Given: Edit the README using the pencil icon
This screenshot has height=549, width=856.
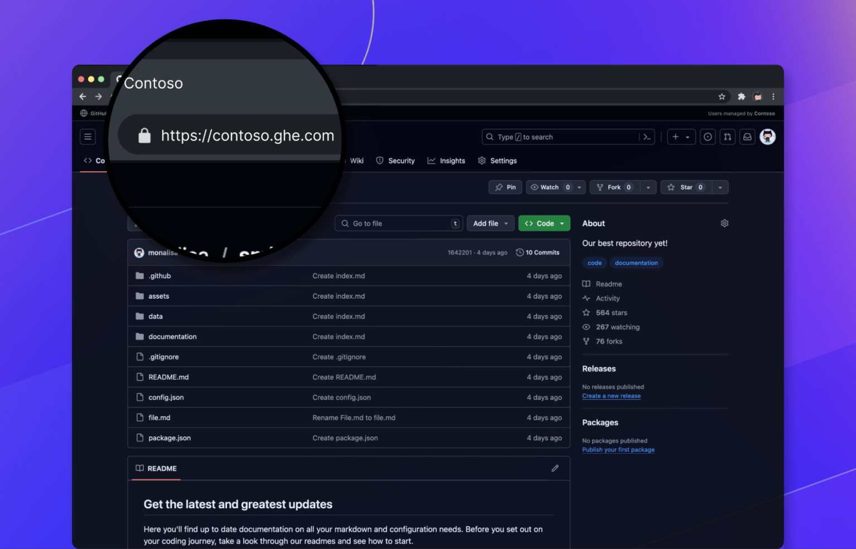Looking at the screenshot, I should pyautogui.click(x=555, y=468).
